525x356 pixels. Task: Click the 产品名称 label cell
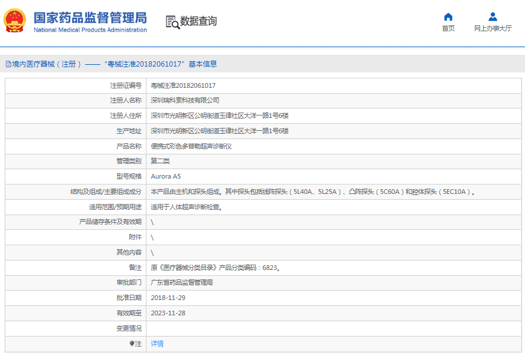[76, 146]
